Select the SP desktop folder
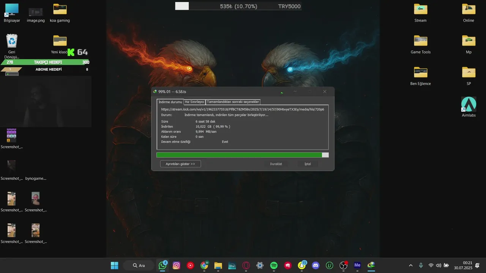This screenshot has width=486, height=273. click(469, 76)
